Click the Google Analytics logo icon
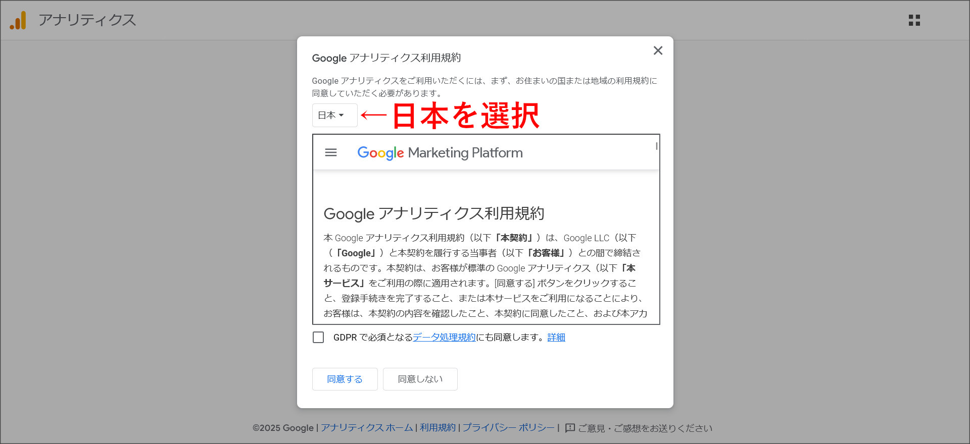Screen dimensions: 970x444 pyautogui.click(x=18, y=20)
